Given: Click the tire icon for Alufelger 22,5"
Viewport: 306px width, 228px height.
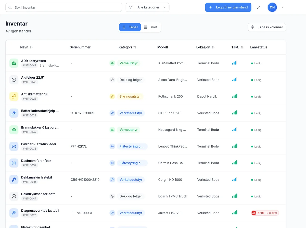Looking at the screenshot, I should (x=14, y=80).
